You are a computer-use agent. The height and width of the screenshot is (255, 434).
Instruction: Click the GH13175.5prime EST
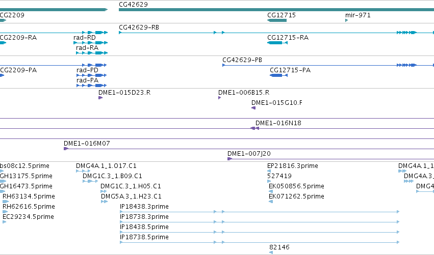pos(3,181)
